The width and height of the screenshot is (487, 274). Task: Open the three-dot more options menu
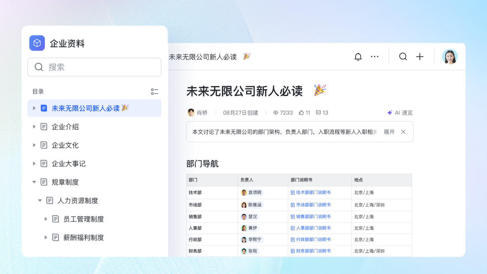tap(375, 57)
